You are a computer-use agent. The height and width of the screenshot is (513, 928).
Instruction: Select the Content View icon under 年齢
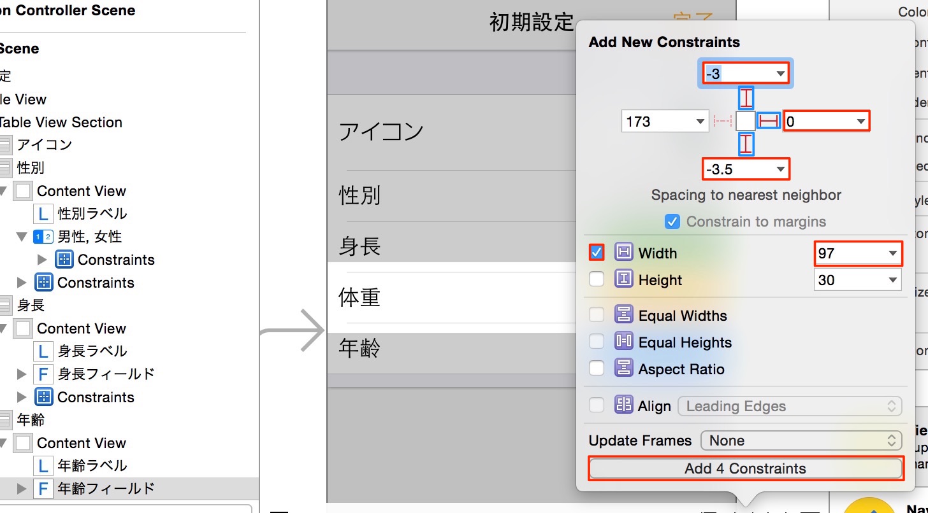click(x=22, y=443)
